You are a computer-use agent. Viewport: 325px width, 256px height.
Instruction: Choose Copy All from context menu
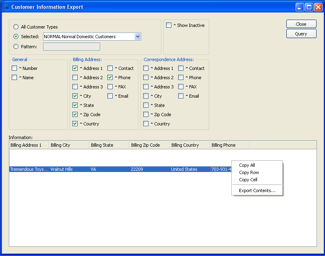click(247, 165)
